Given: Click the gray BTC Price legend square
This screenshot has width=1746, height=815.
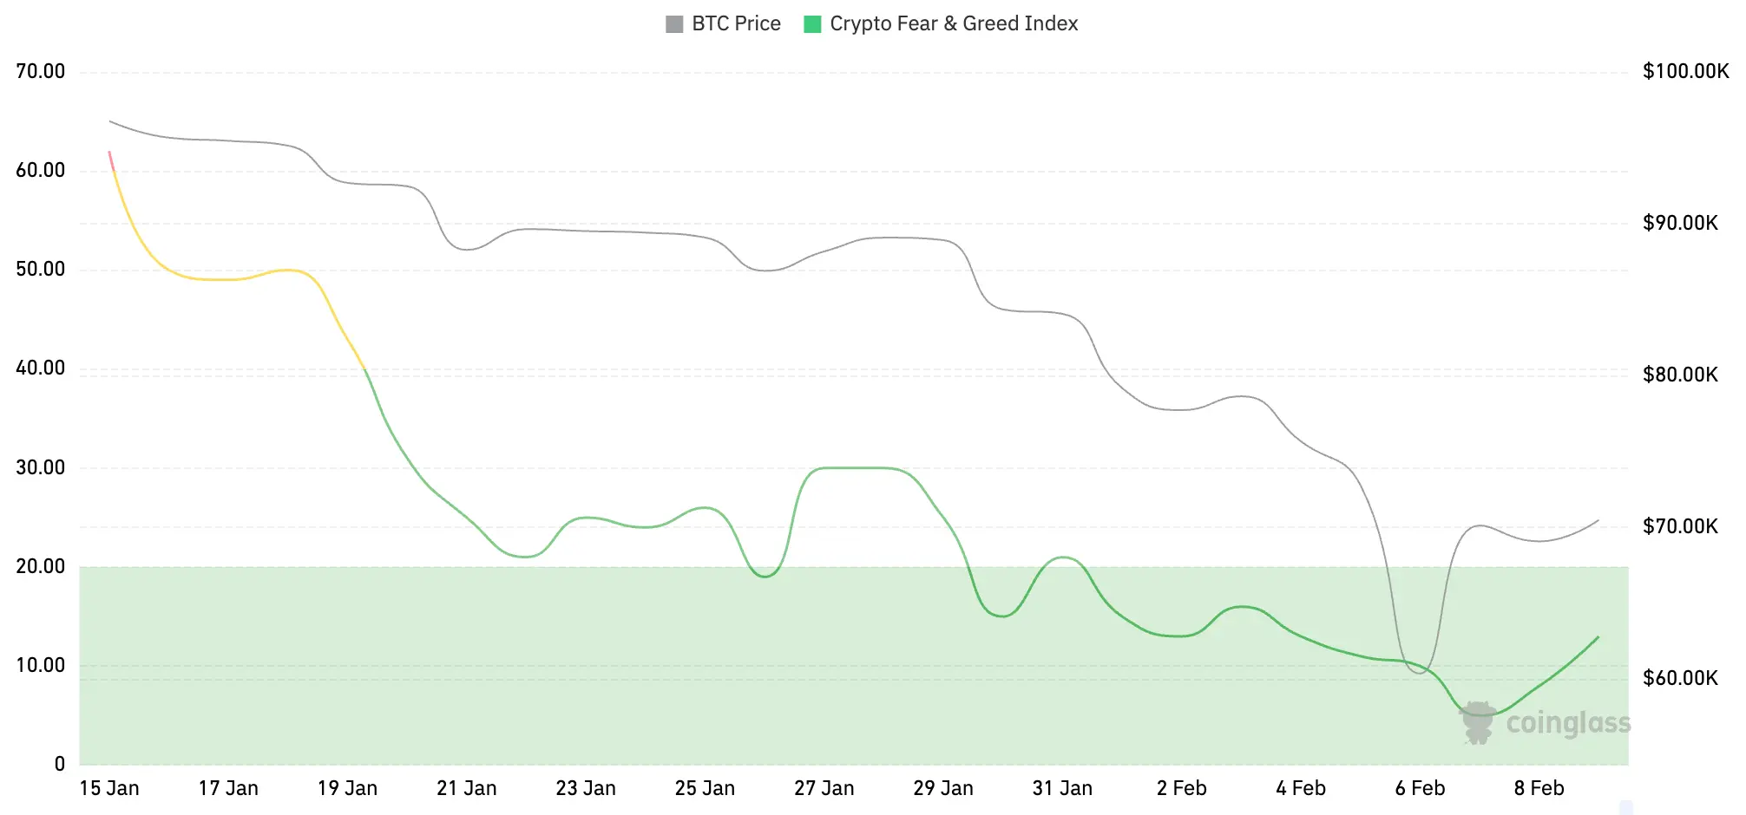Looking at the screenshot, I should tap(674, 24).
